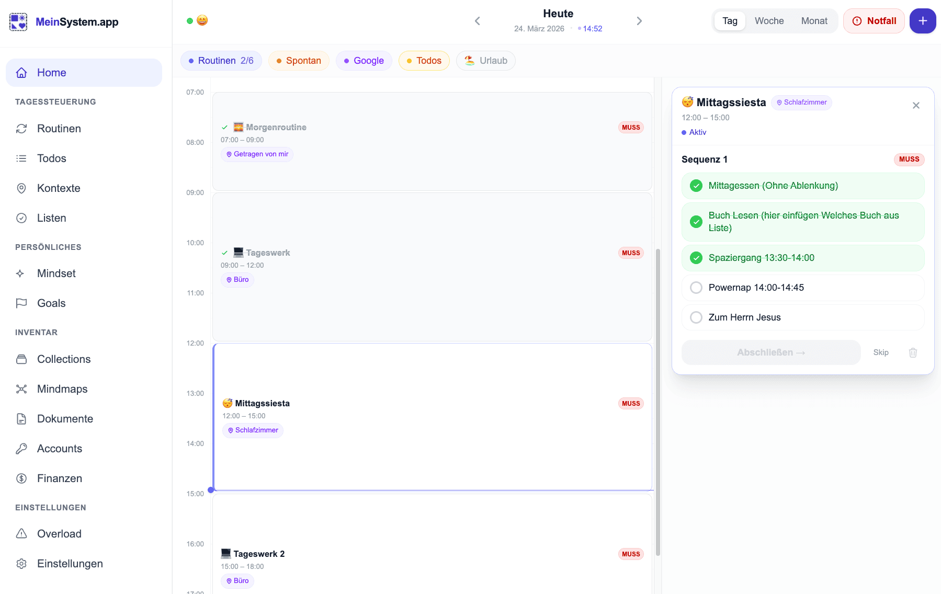Click the yellow dot on the Todos chip
This screenshot has height=594, width=941.
coord(410,61)
